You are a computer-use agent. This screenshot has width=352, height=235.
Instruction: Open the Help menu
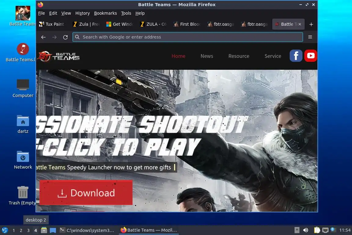pos(140,13)
